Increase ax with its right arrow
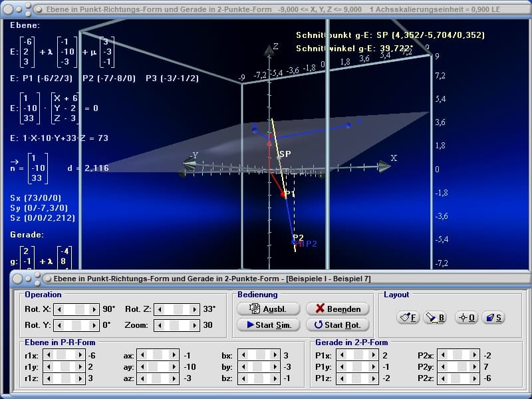The width and height of the screenshot is (532, 399). (x=174, y=355)
